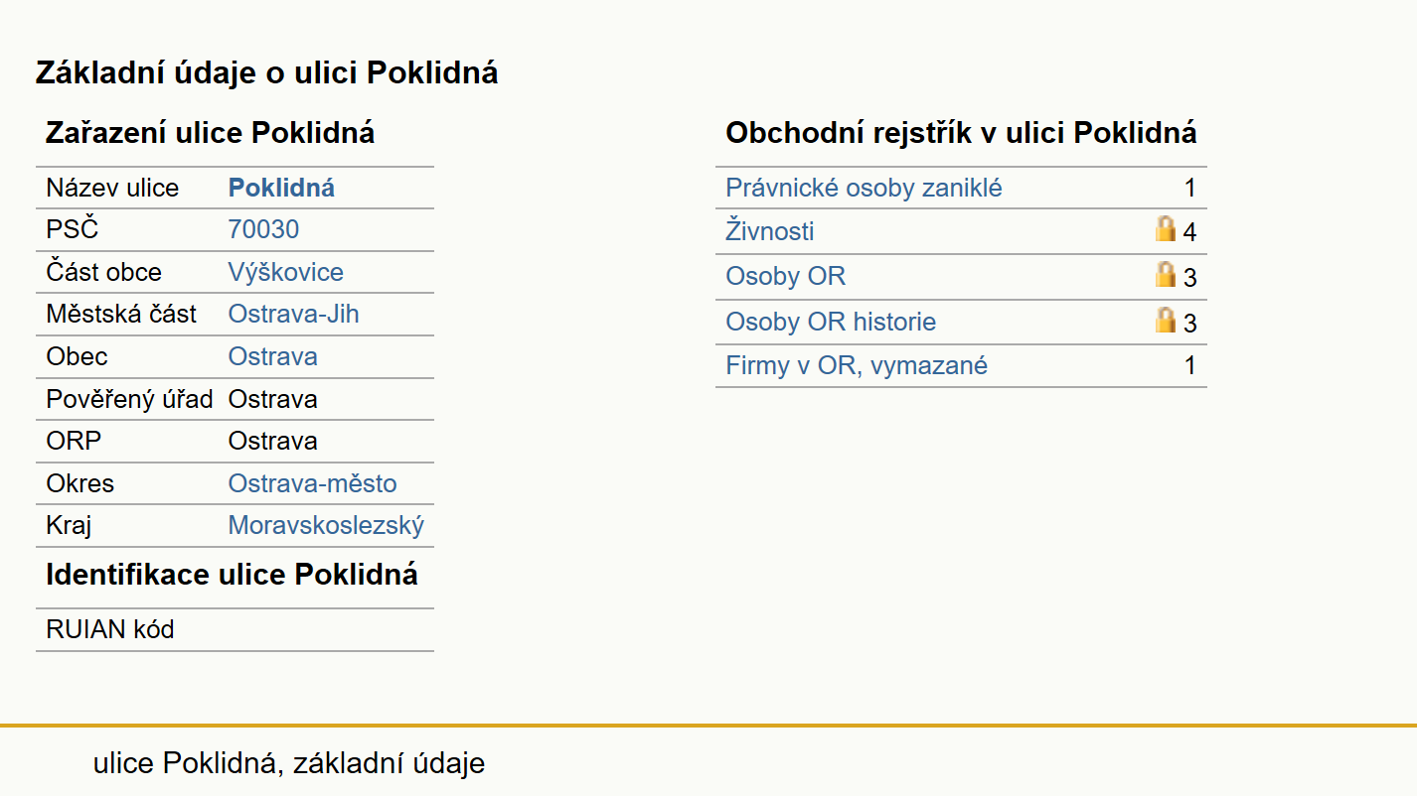View Osoby OR historie entries
This screenshot has width=1417, height=796.
coord(831,322)
